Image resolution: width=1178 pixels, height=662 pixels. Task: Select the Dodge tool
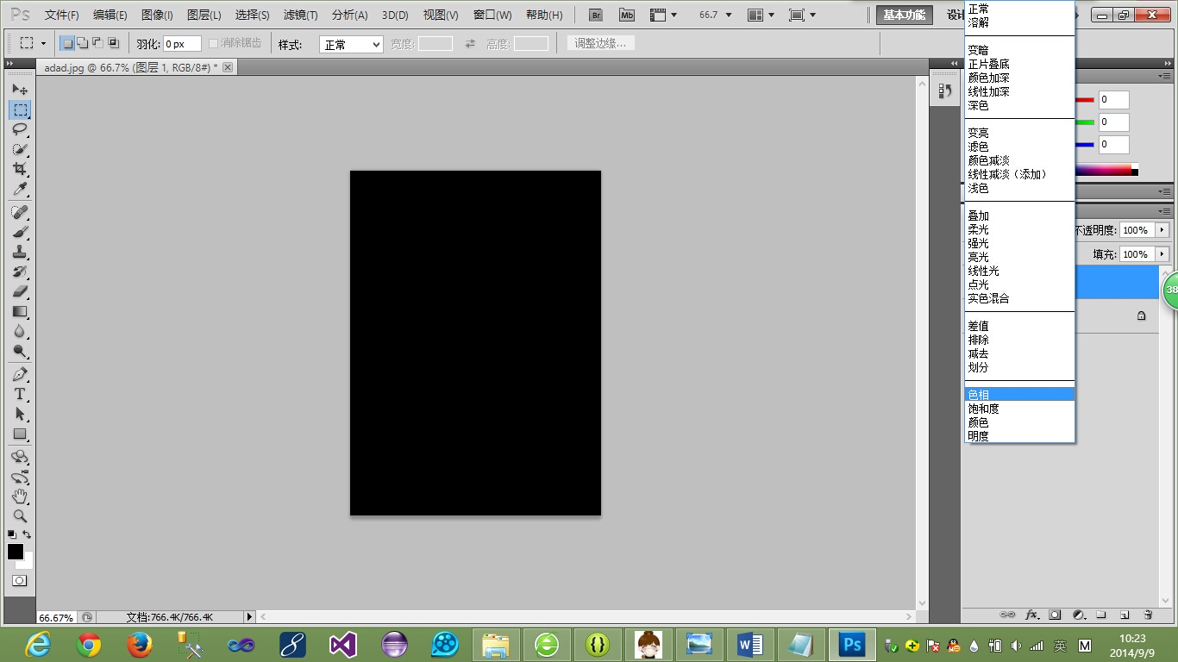click(x=20, y=351)
